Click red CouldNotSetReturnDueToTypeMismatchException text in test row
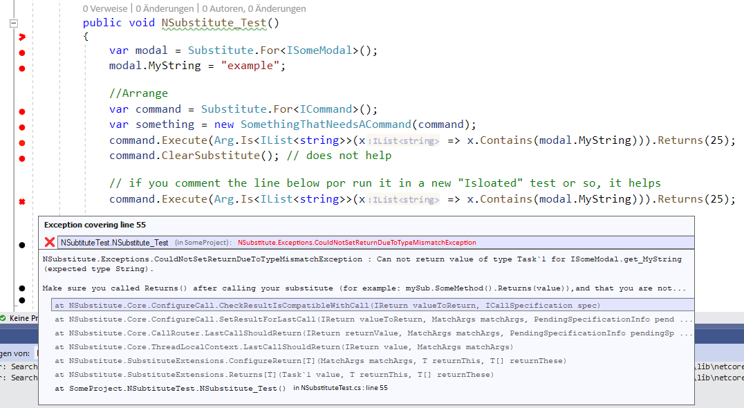744x408 pixels. pos(357,243)
